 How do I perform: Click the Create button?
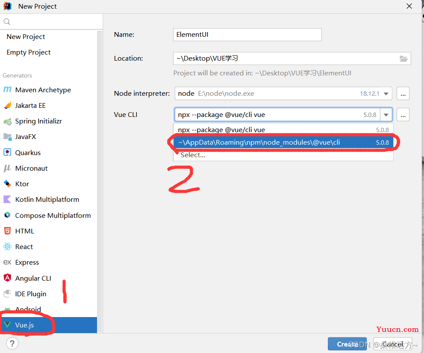pyautogui.click(x=347, y=344)
